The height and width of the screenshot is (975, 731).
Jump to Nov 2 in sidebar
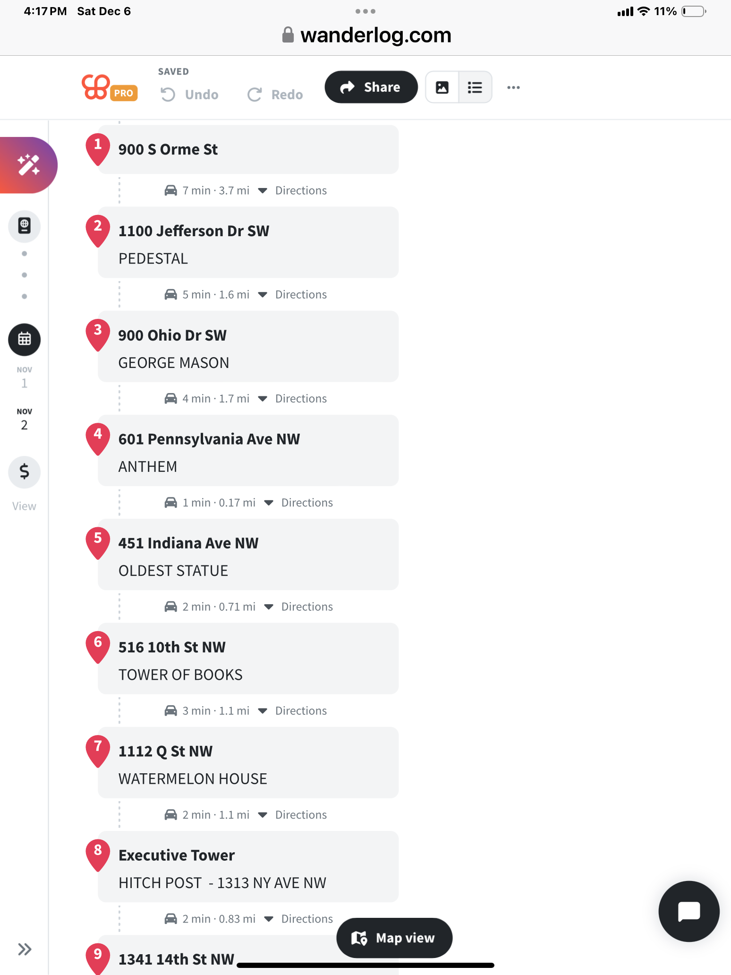pyautogui.click(x=24, y=419)
